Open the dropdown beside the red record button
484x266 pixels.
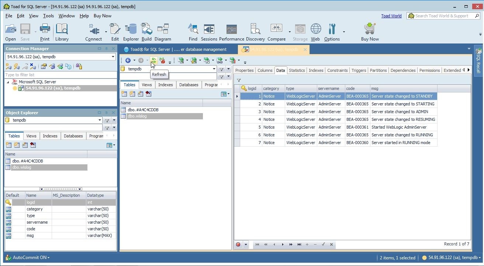click(246, 244)
